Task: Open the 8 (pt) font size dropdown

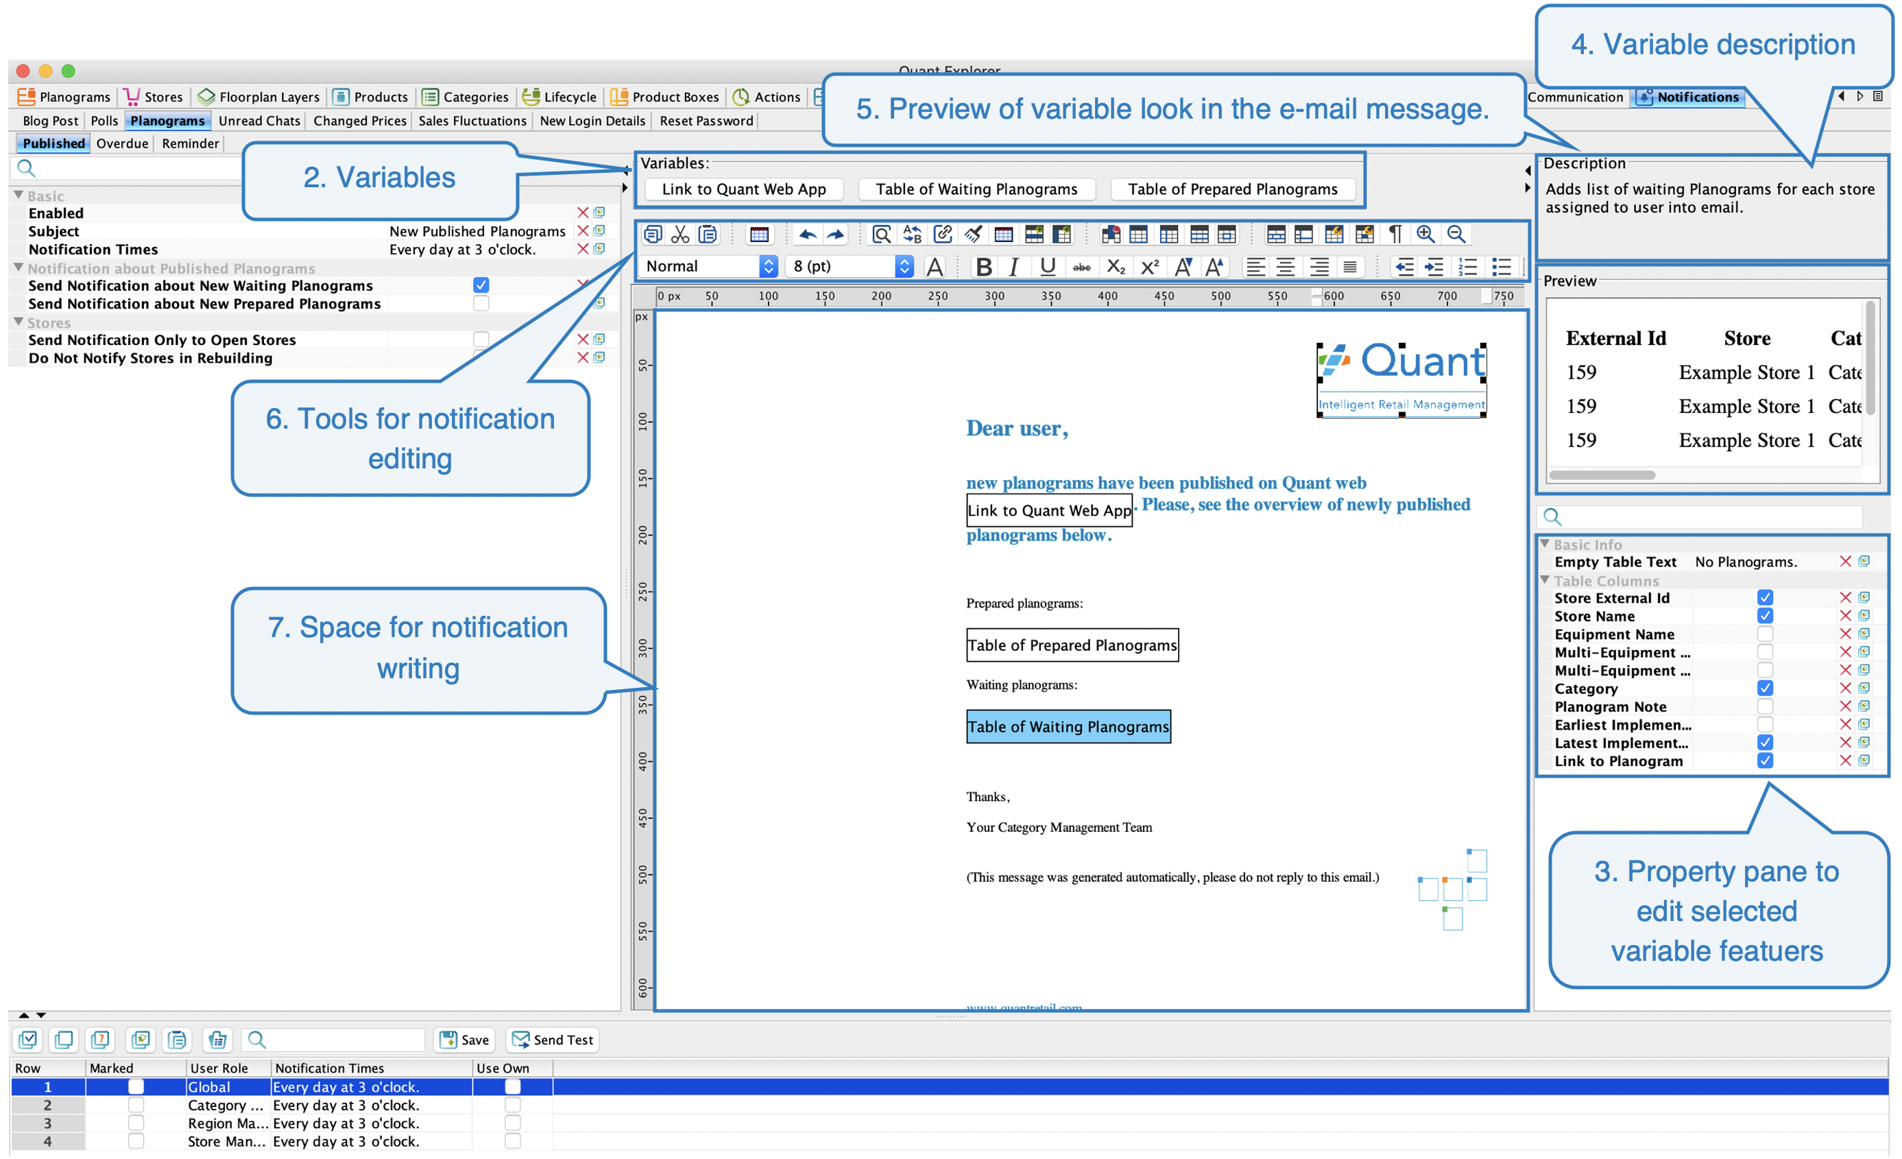Action: [x=849, y=266]
